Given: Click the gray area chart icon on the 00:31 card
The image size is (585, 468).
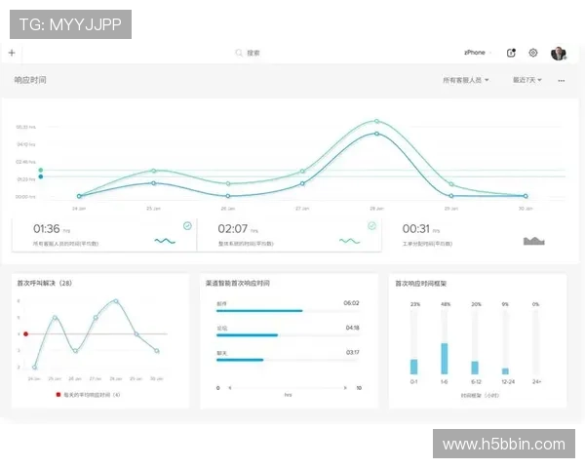Looking at the screenshot, I should (533, 240).
